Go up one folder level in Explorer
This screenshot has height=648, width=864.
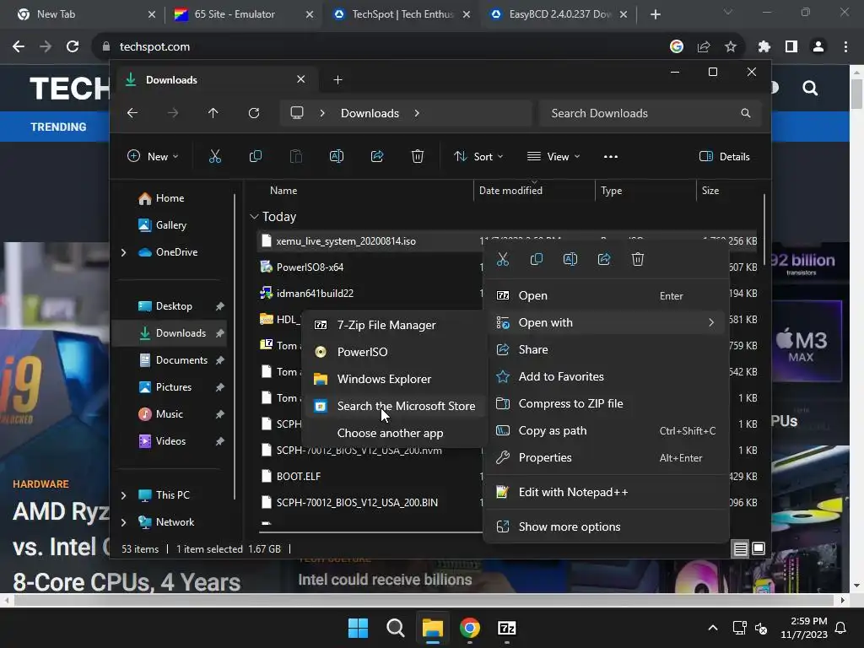[x=213, y=113]
